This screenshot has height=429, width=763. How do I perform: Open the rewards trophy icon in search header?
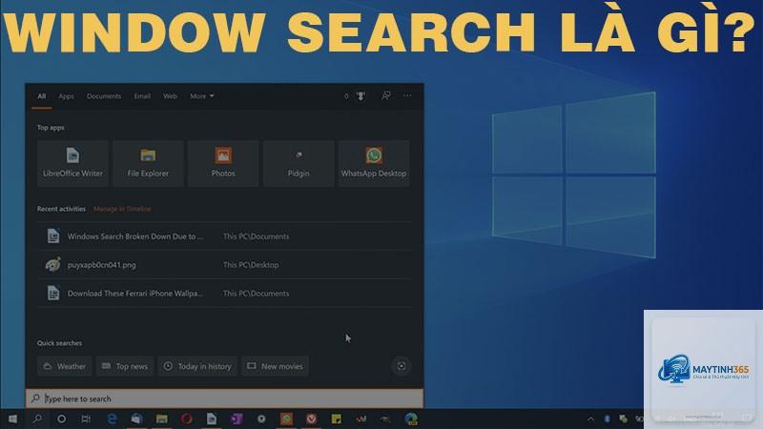[361, 96]
